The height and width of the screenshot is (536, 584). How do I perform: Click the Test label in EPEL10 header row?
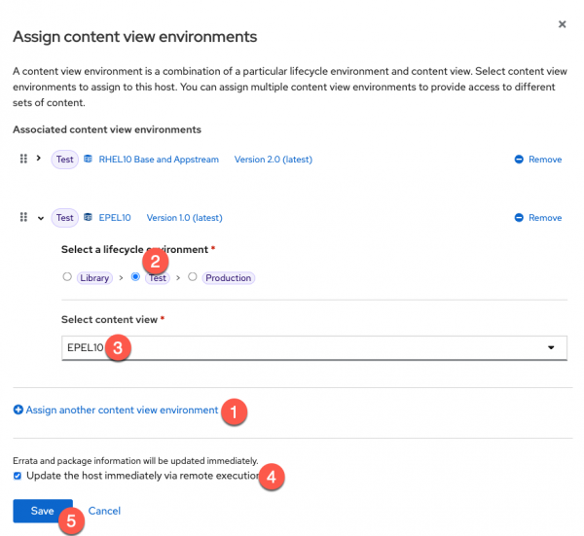click(x=65, y=217)
